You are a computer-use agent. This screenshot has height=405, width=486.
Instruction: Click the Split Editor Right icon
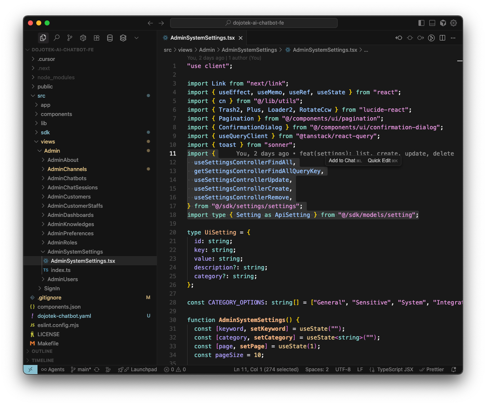[x=442, y=38]
